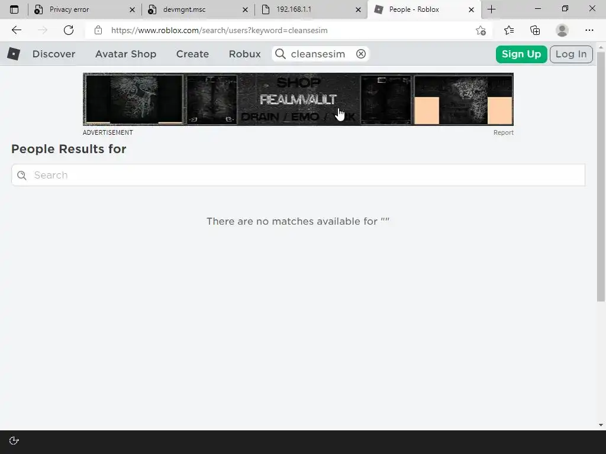Go back to the previous page

pyautogui.click(x=17, y=30)
